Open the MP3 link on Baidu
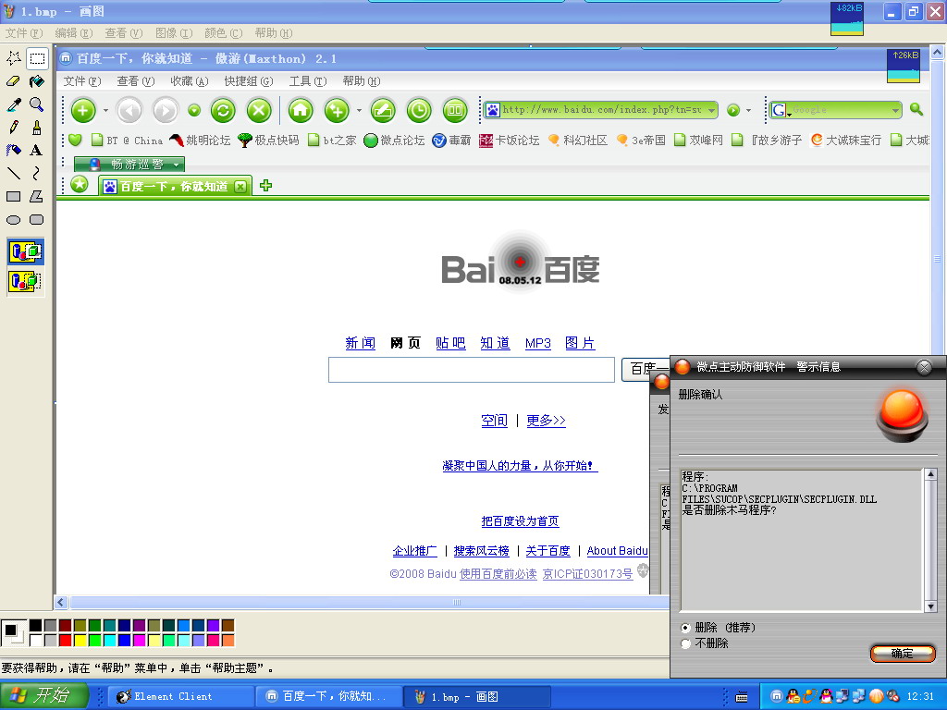Screen dimensions: 947x710 (538, 343)
